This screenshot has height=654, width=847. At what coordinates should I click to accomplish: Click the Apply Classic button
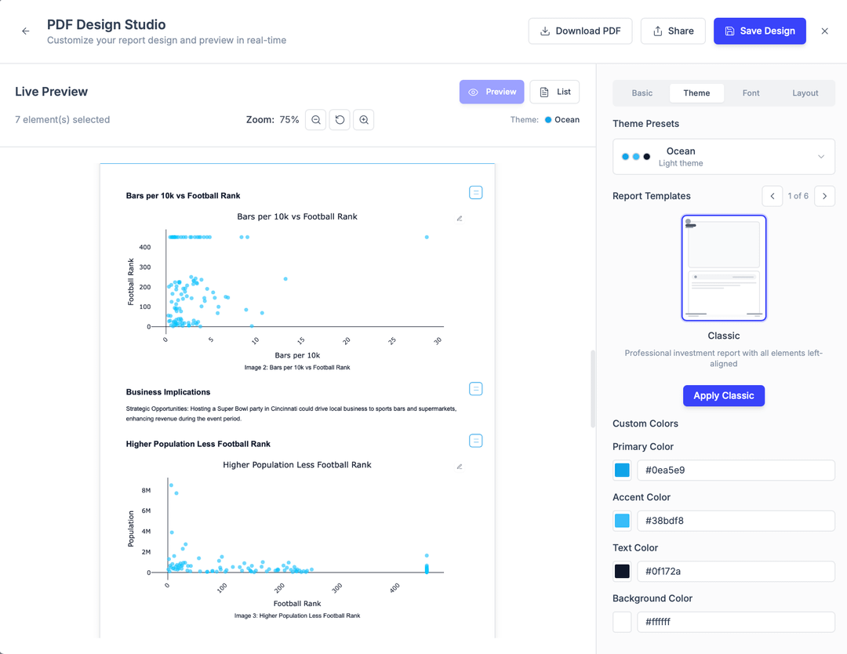tap(723, 395)
